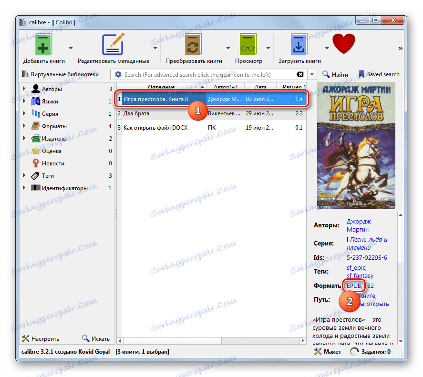Show hidden toolbar items with the » chevron

pyautogui.click(x=400, y=48)
